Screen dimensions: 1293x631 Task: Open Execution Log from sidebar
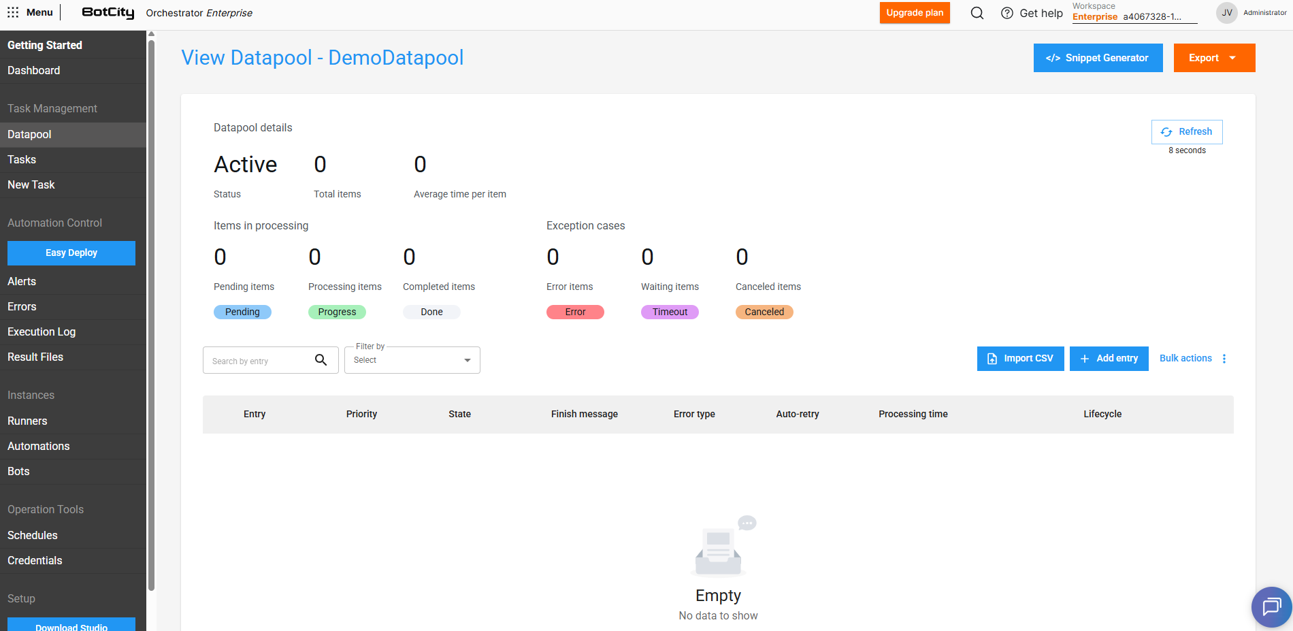pos(42,331)
